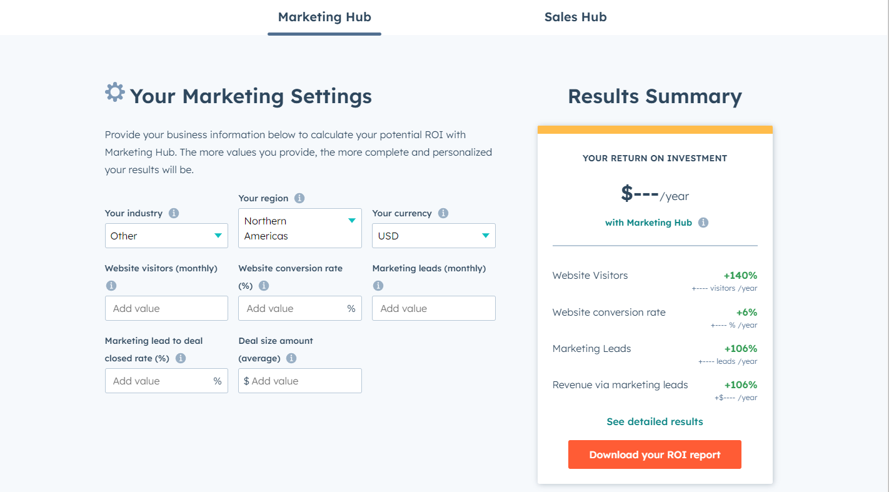Click the YOUR RETURN ON INVESTMENT label

[x=655, y=158]
